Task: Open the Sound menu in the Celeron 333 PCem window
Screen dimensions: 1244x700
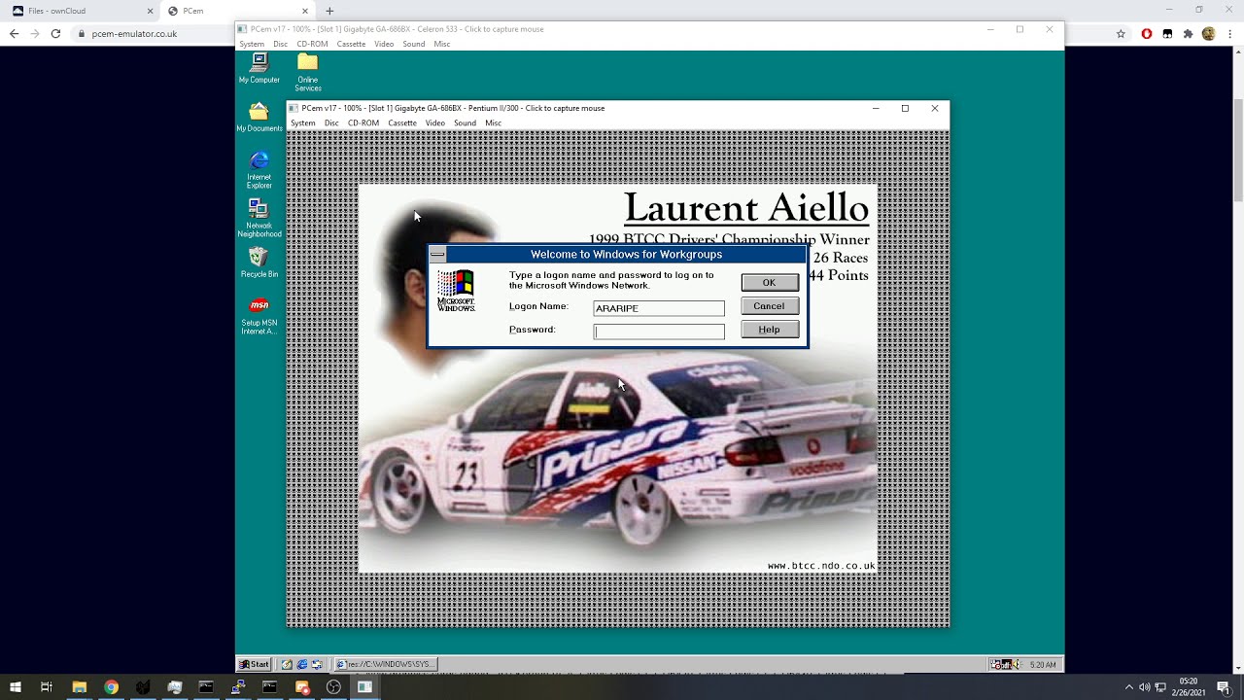Action: click(x=414, y=44)
